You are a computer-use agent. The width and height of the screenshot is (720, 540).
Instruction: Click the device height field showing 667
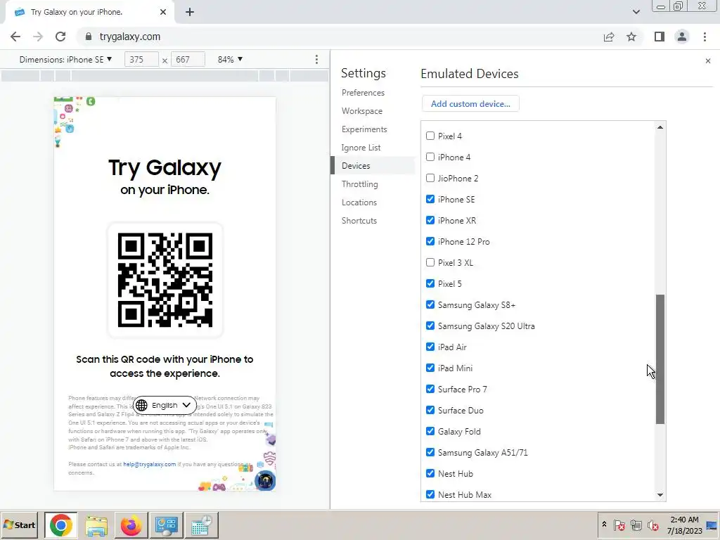pos(188,60)
